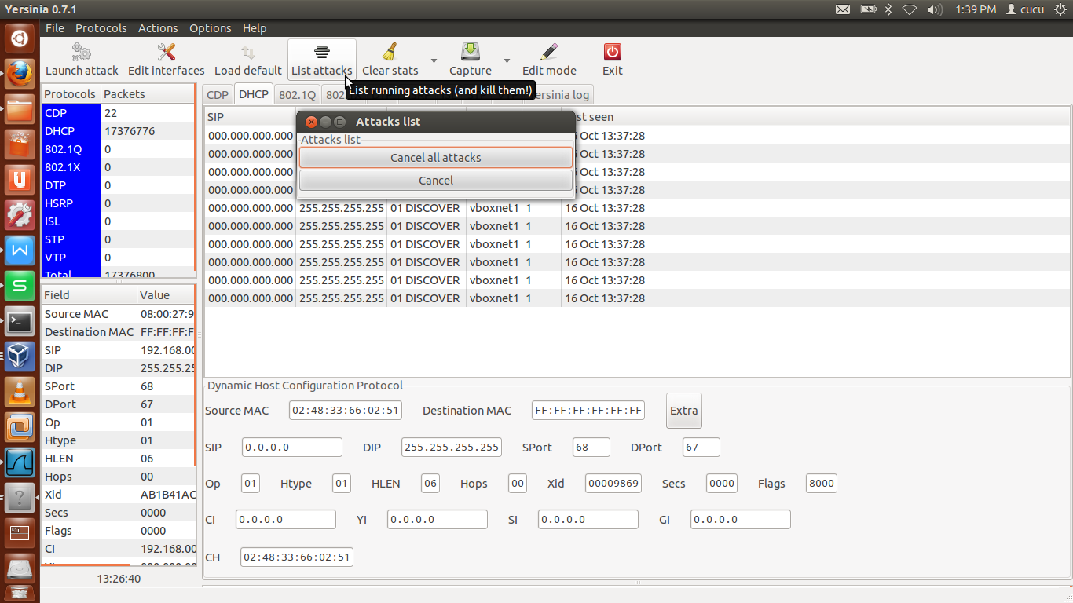Open the Terminal from the launcher
Viewport: 1073px width, 603px height.
pos(20,321)
